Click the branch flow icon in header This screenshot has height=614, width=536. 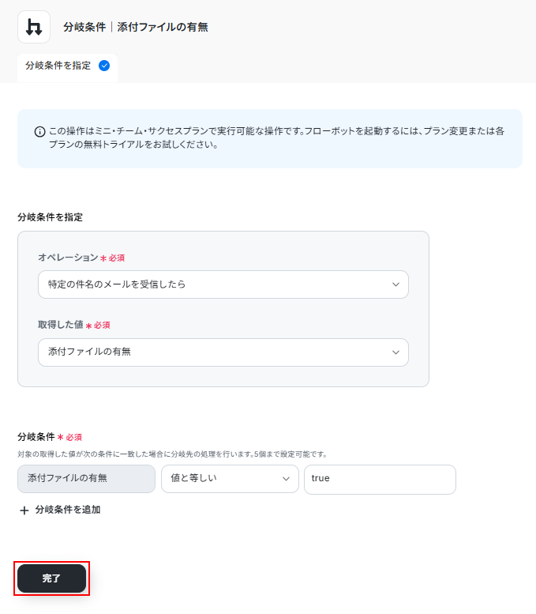click(x=33, y=27)
